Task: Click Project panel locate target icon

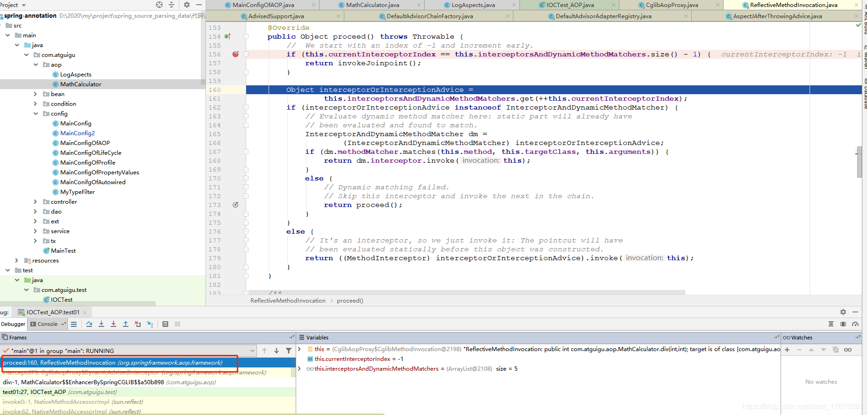Action: point(159,5)
